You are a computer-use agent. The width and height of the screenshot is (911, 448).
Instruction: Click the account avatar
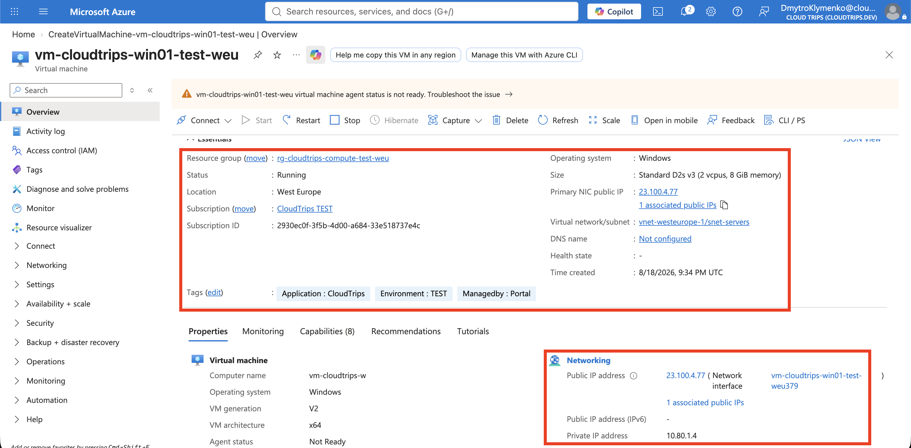893,12
